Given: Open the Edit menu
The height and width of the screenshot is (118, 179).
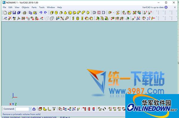Looking at the screenshot, I should (x=10, y=7).
